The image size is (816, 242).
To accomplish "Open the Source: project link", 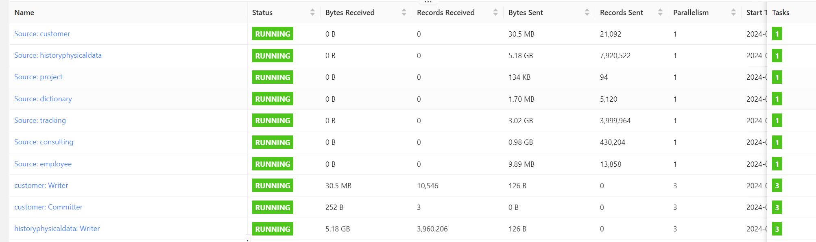I will point(38,77).
